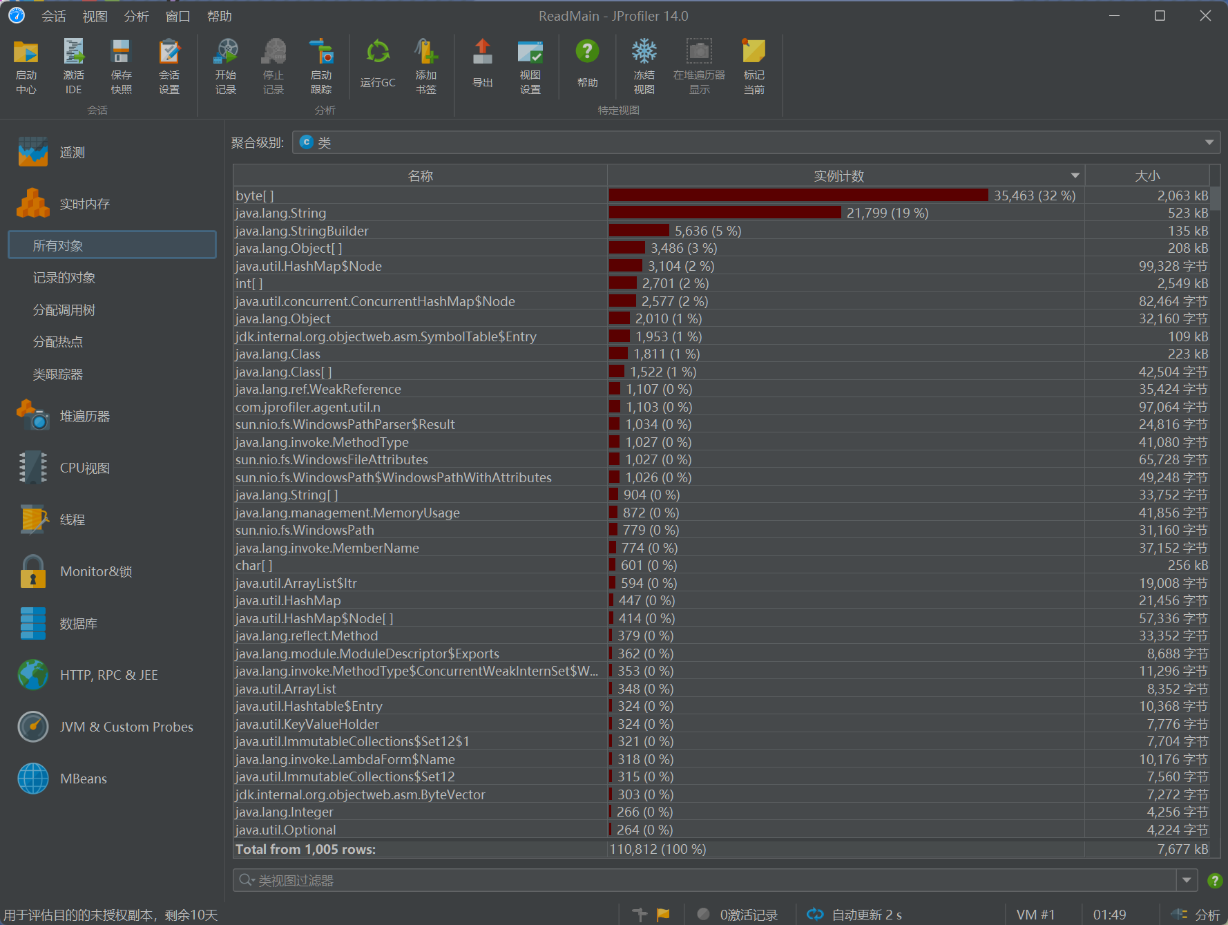The height and width of the screenshot is (925, 1228).
Task: Click the sort arrow on 实例计数 header
Action: pos(1075,175)
